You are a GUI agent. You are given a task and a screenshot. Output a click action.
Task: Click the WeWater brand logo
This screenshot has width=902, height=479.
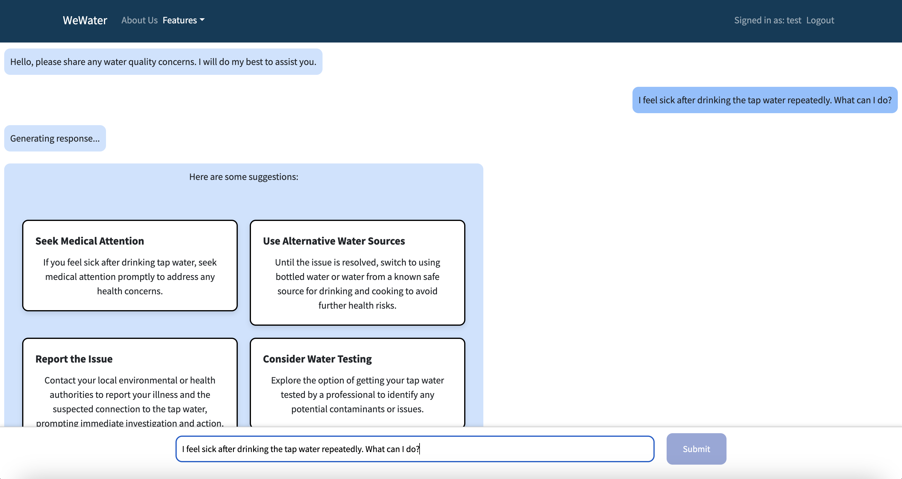(x=85, y=20)
